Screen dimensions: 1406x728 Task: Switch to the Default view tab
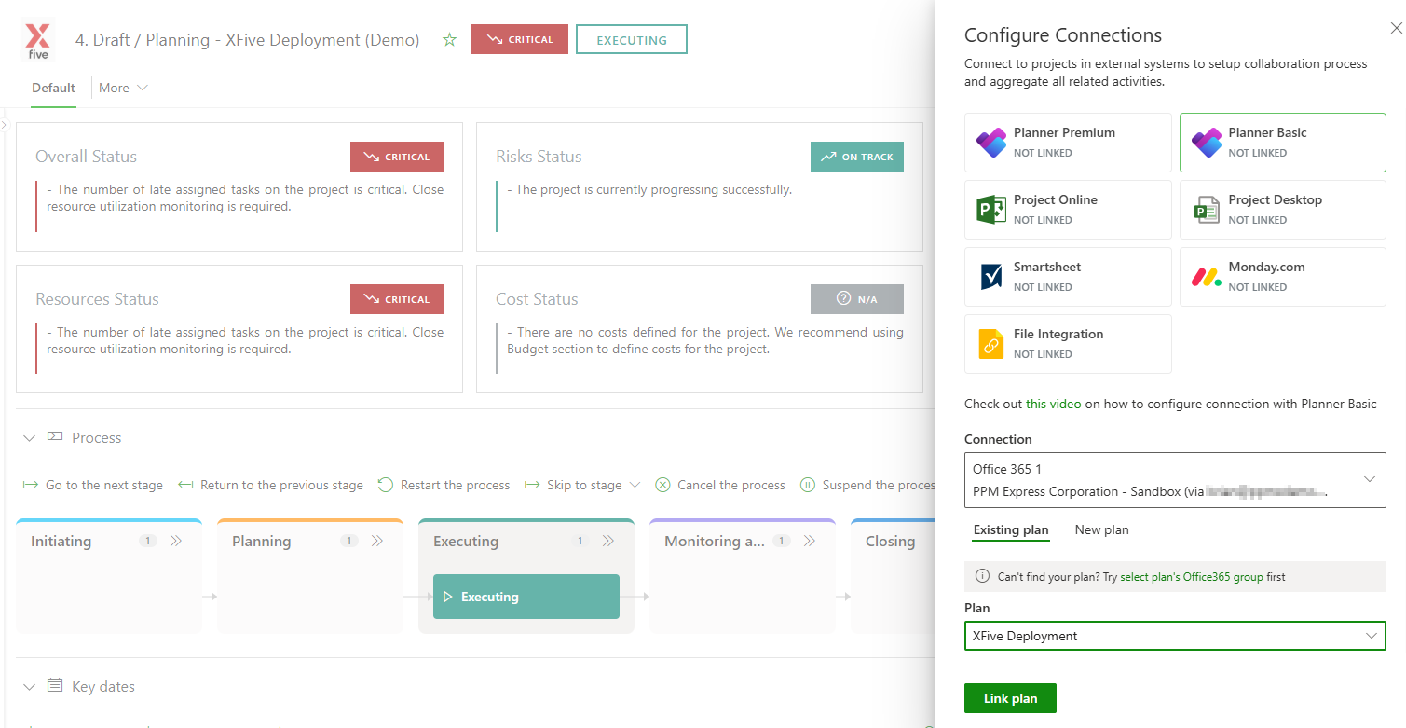tap(53, 88)
